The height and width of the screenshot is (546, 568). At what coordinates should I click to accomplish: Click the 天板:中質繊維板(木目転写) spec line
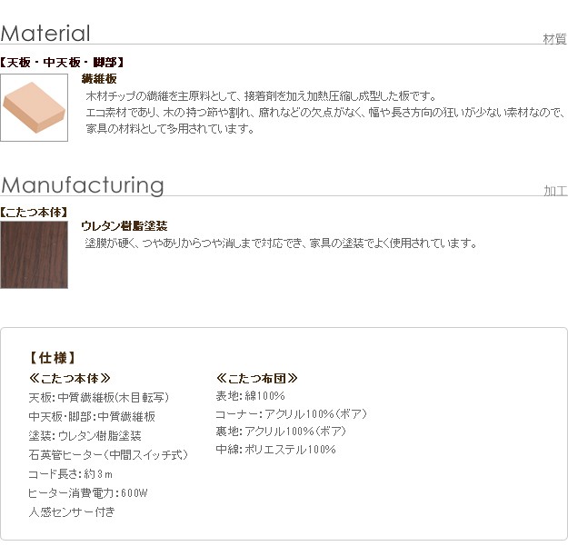coord(99,397)
